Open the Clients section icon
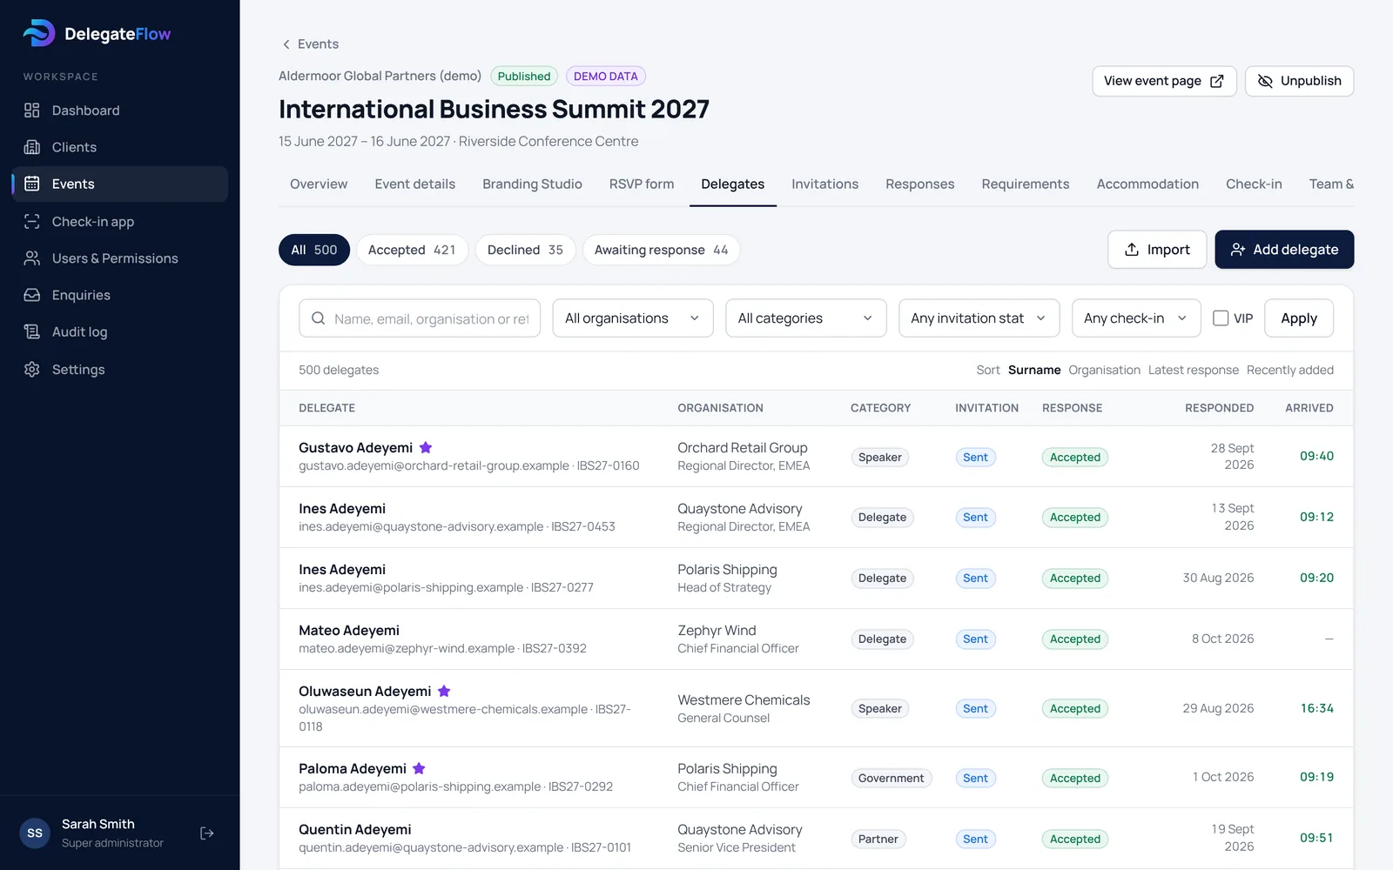The image size is (1393, 870). tap(32, 147)
